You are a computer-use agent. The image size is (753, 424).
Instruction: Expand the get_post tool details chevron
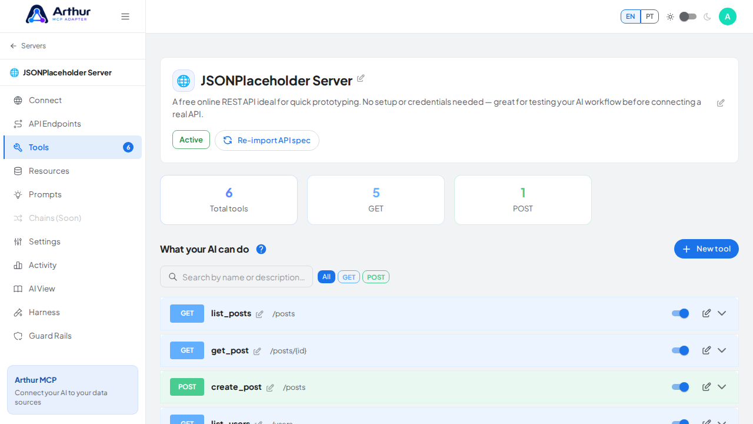pyautogui.click(x=722, y=350)
